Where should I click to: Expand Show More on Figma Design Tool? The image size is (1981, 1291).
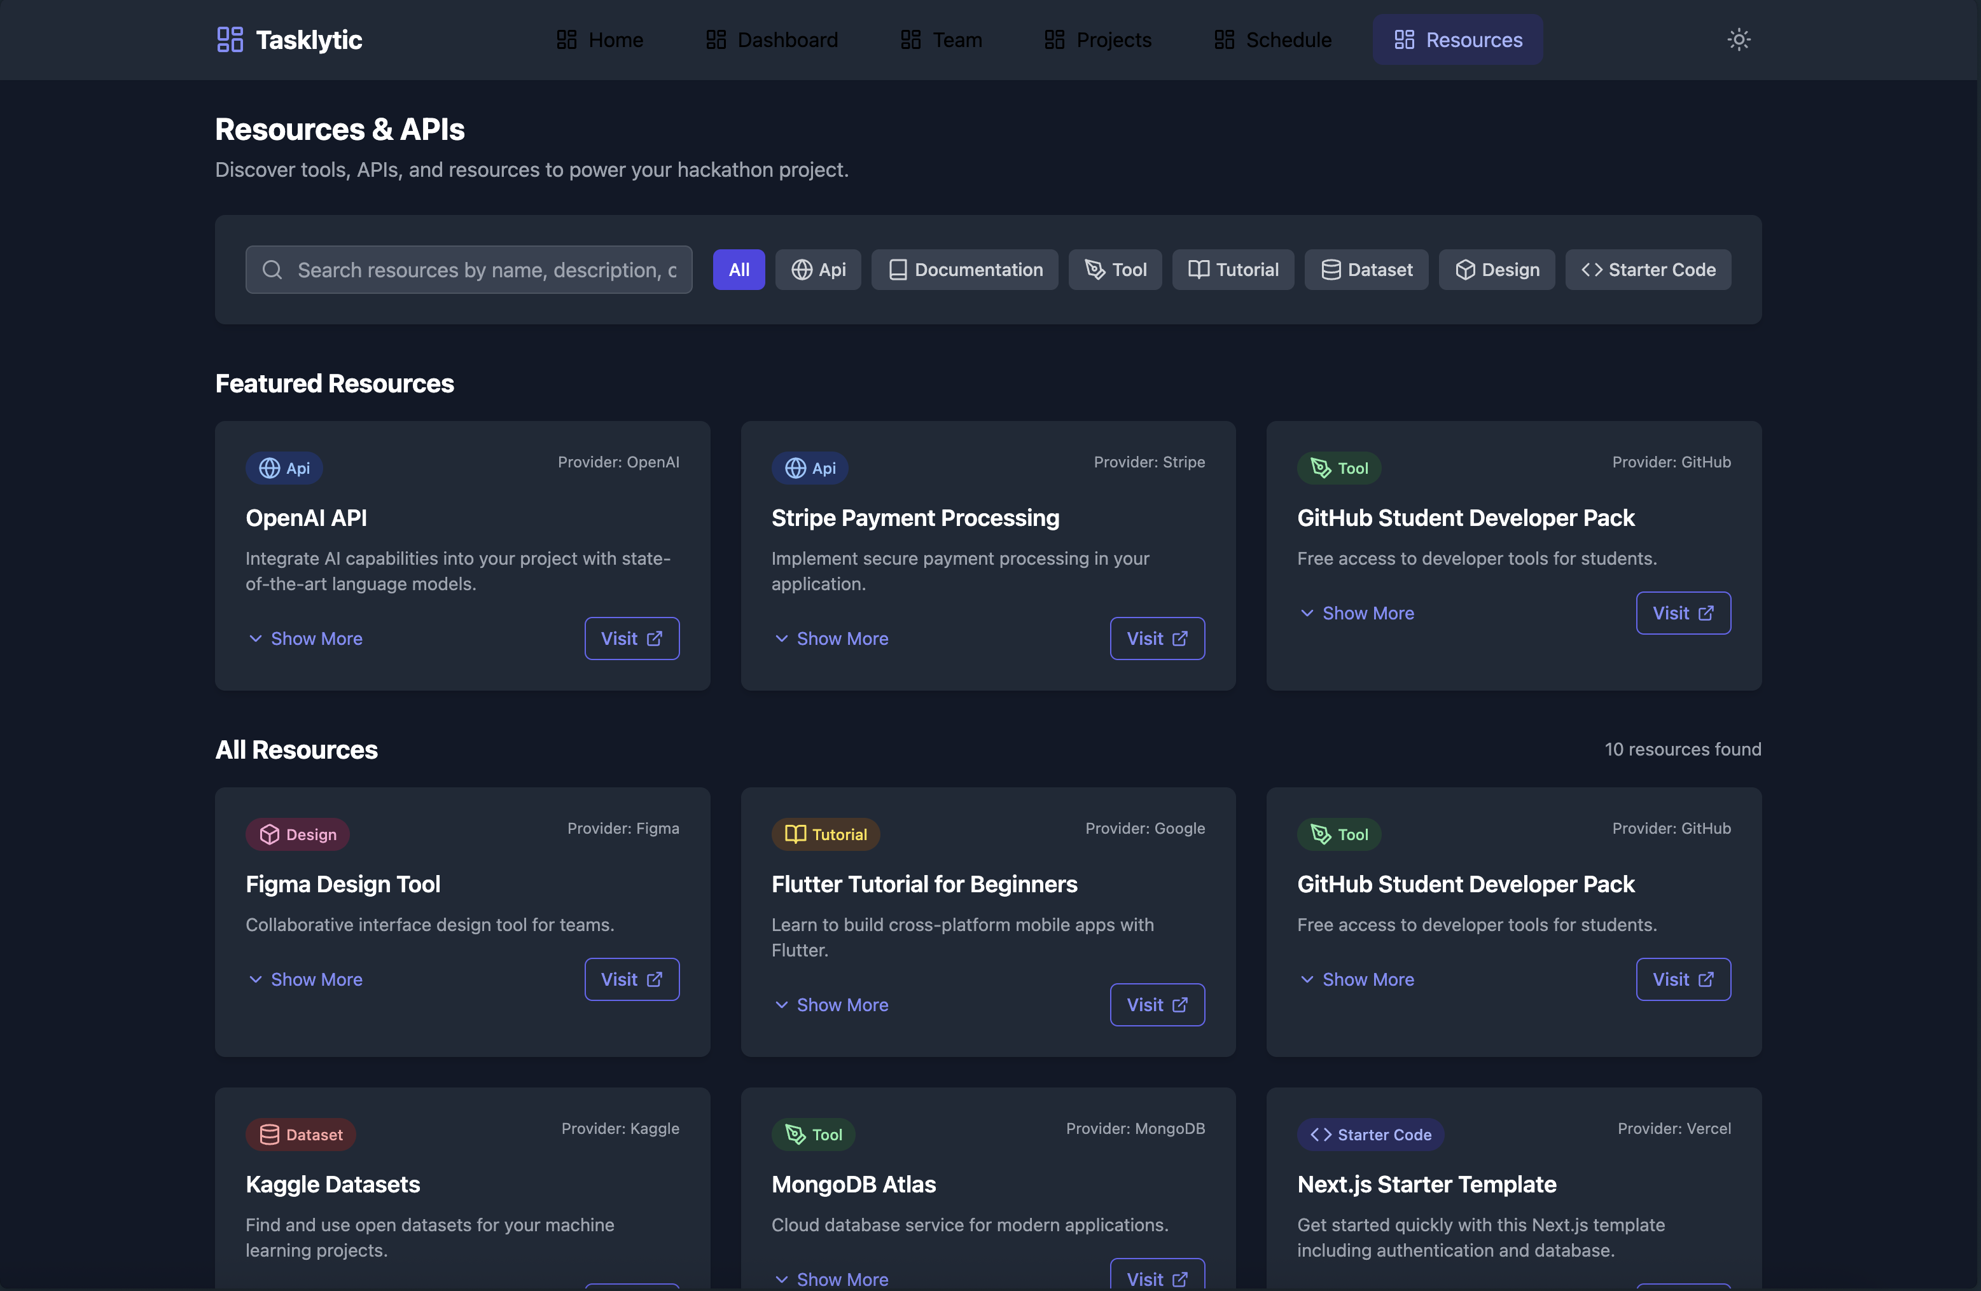pyautogui.click(x=305, y=979)
